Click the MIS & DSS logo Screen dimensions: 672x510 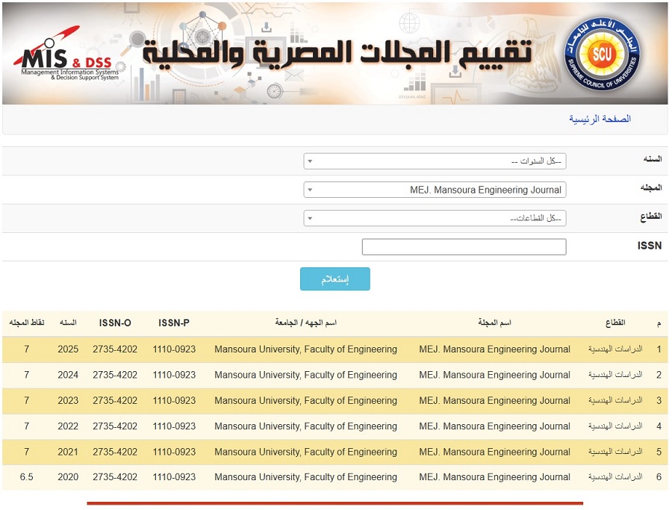(66, 58)
